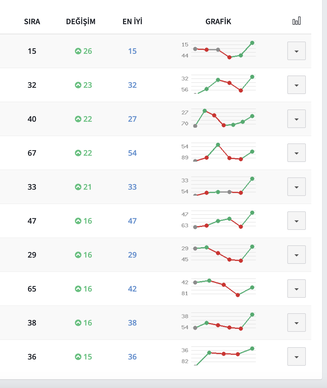Expand dropdown in rank 36 row
Screen dimensions: 327x388
point(297,356)
